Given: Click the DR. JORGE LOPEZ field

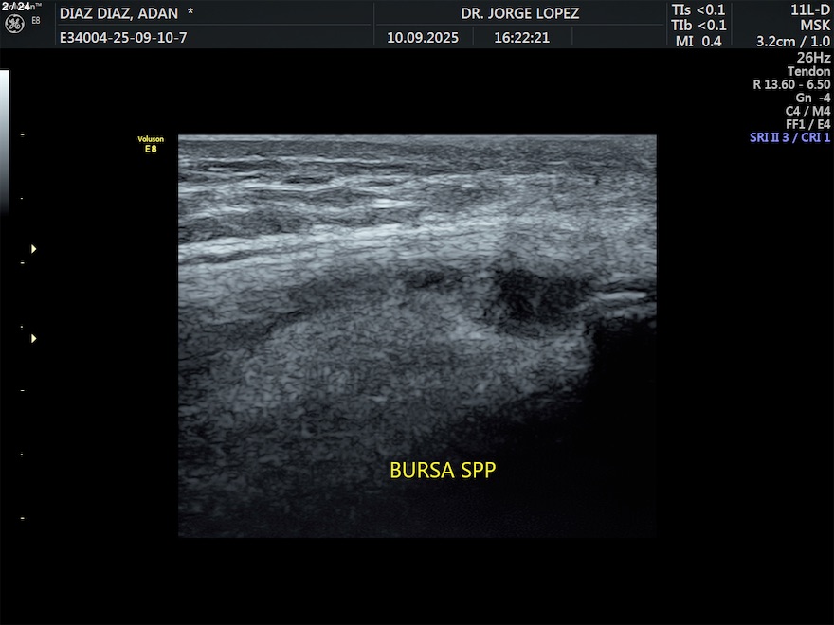Looking at the screenshot, I should (519, 13).
